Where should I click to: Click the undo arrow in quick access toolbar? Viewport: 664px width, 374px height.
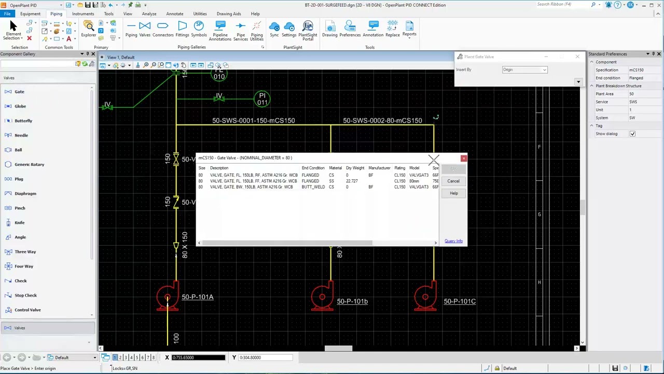(110, 5)
